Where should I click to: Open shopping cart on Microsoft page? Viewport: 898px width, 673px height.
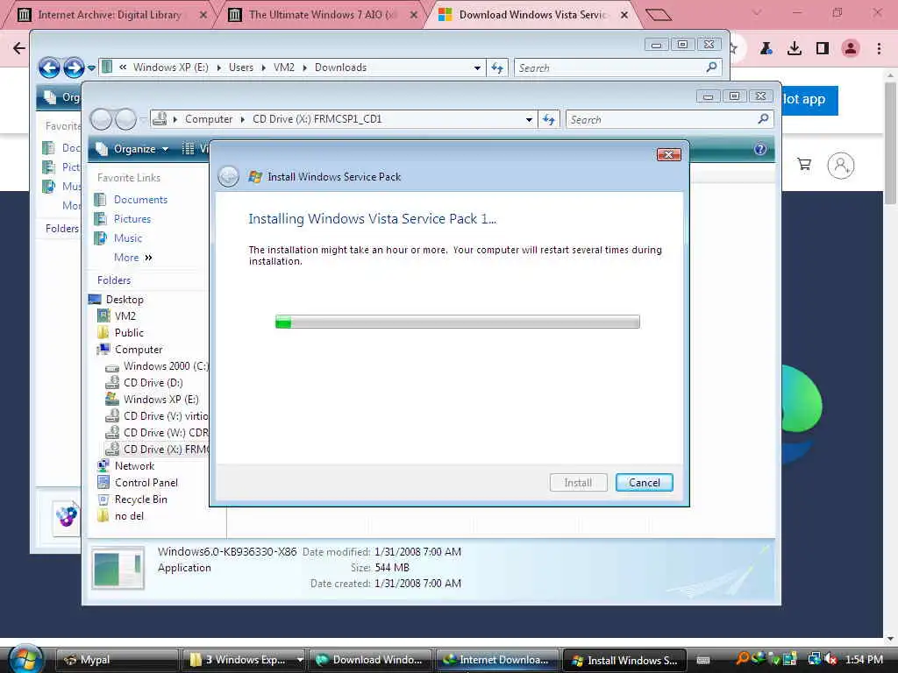click(x=804, y=166)
